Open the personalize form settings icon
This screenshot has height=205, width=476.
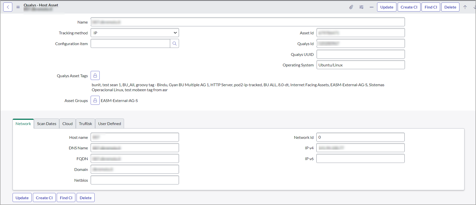pyautogui.click(x=361, y=7)
